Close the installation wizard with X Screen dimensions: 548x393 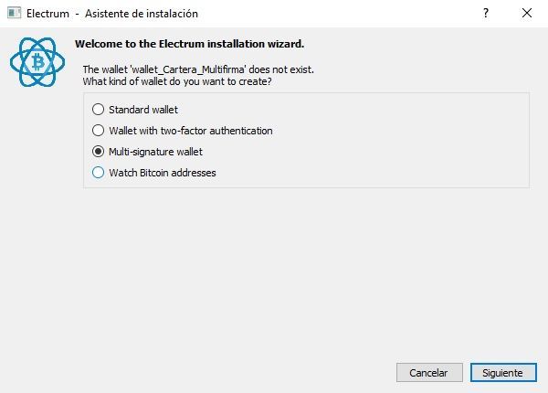(x=527, y=14)
